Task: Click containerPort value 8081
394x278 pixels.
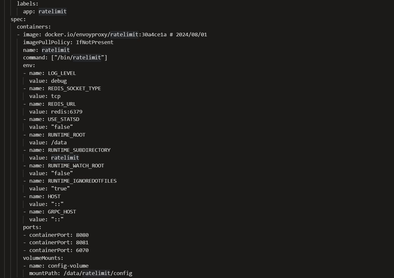Action: click(82, 242)
